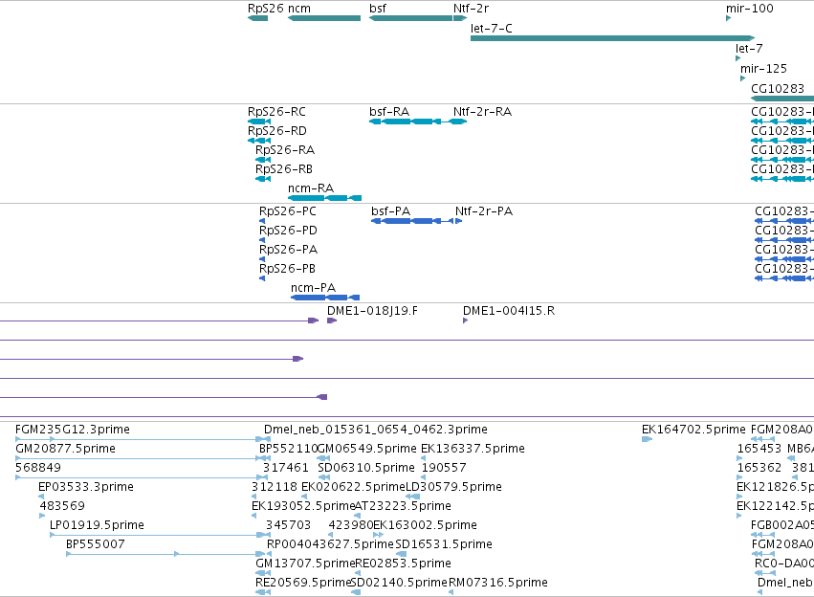This screenshot has height=597, width=814.
Task: Select the DME1-004I15.R clone marker
Action: [x=465, y=321]
